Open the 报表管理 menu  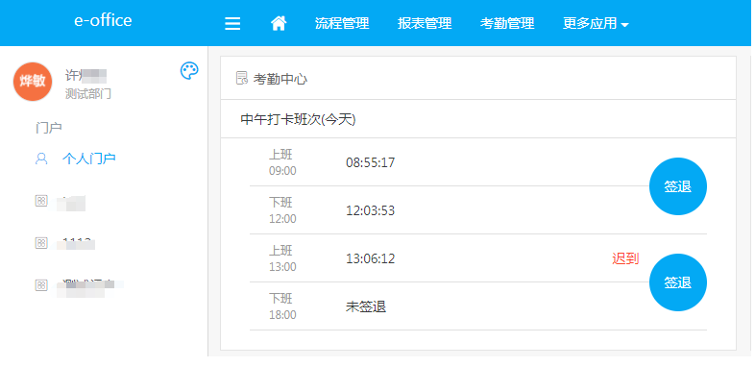pos(425,23)
